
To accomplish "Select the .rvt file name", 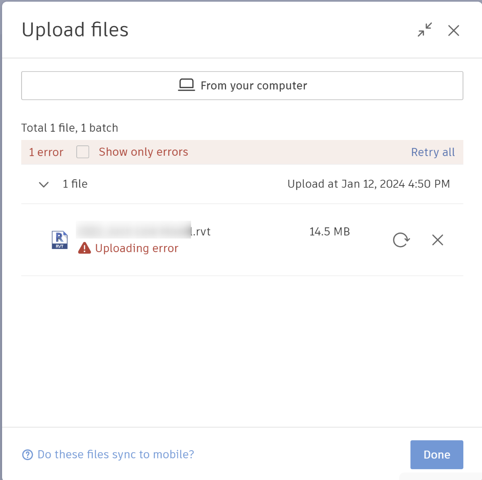I will point(143,231).
